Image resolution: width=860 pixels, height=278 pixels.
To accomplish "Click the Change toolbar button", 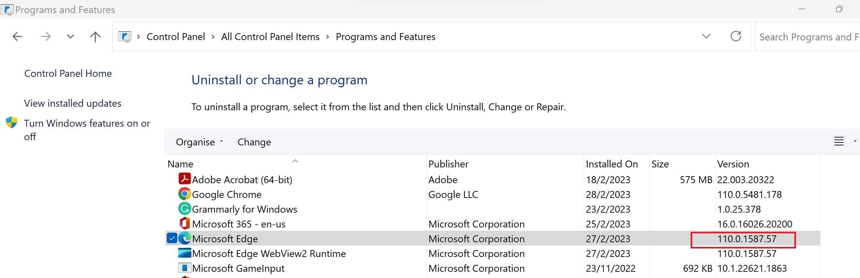I will pos(254,142).
